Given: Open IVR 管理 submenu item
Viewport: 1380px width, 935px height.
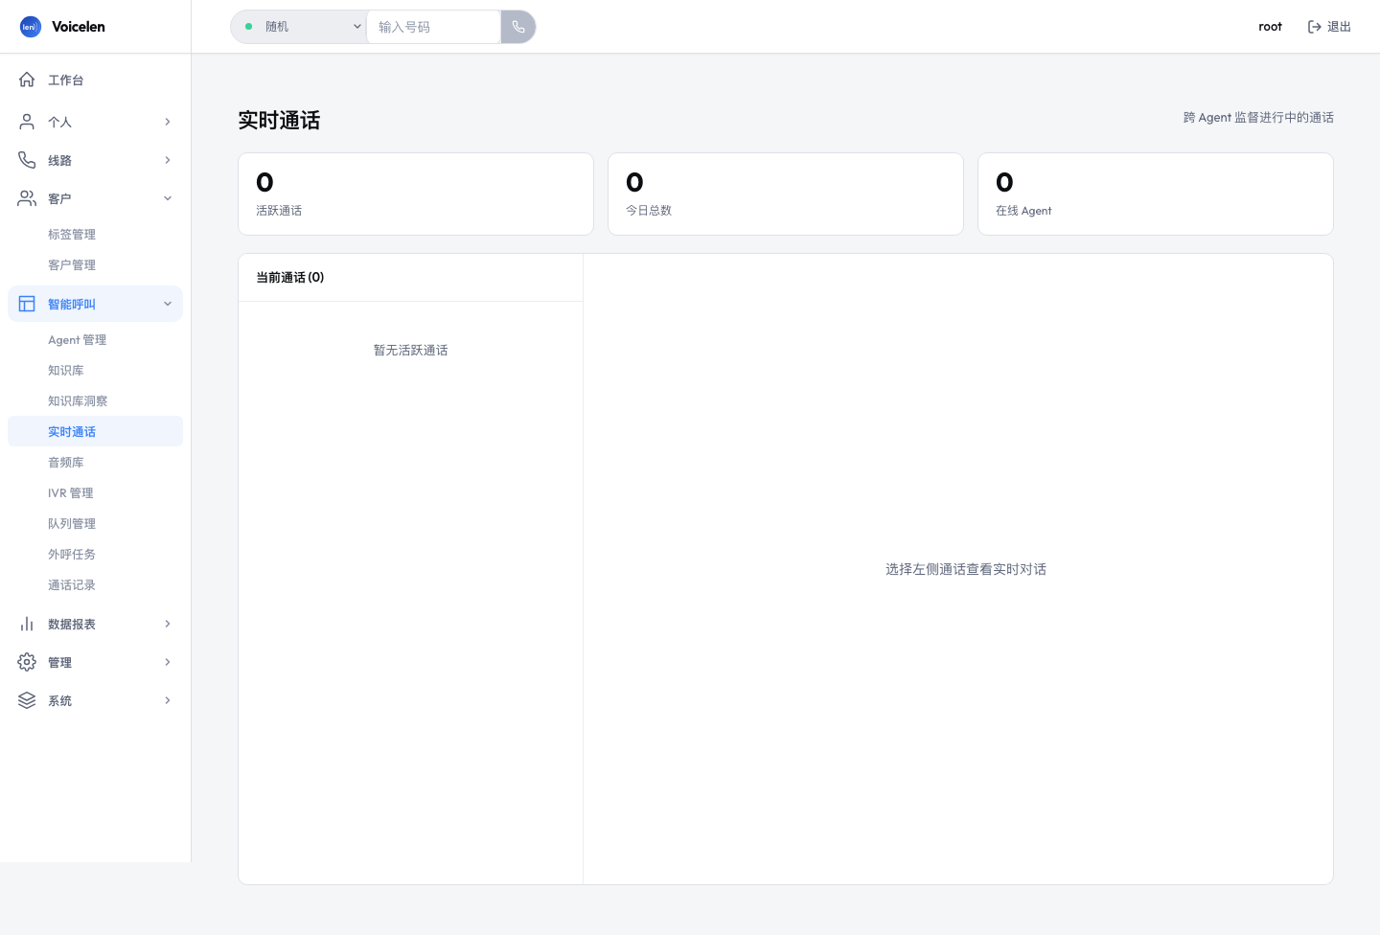Looking at the screenshot, I should [x=95, y=492].
